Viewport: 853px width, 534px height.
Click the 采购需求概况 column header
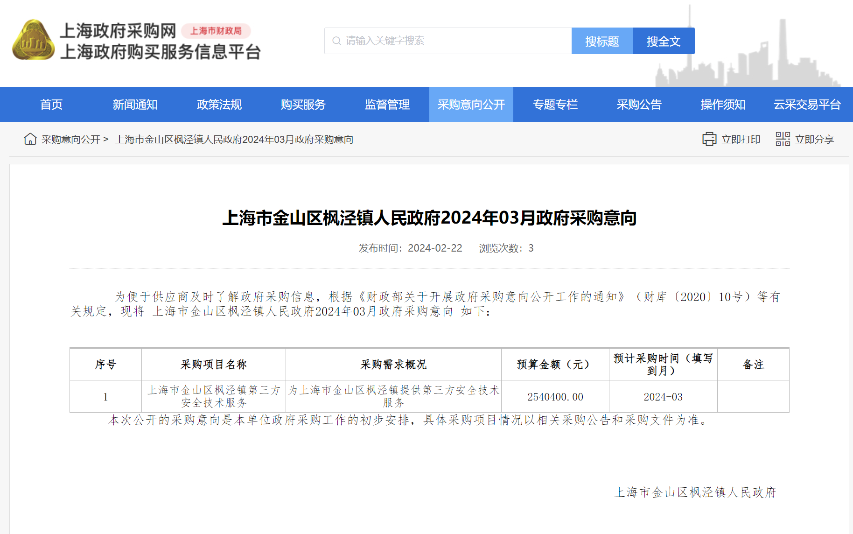(393, 364)
